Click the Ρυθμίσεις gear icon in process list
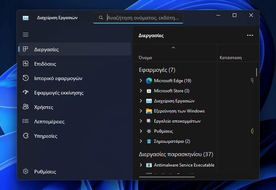276x190 pixels. click(149, 131)
